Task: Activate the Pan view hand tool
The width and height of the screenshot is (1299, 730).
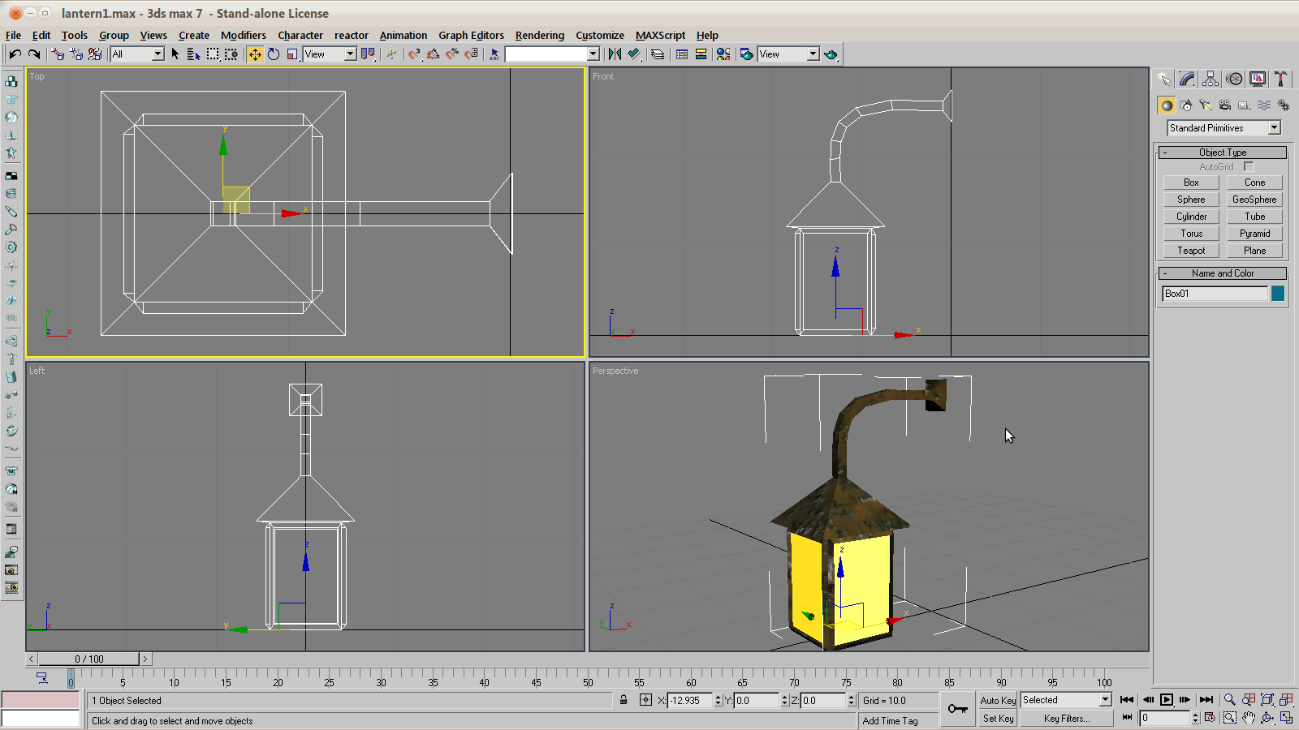Action: coord(1249,718)
